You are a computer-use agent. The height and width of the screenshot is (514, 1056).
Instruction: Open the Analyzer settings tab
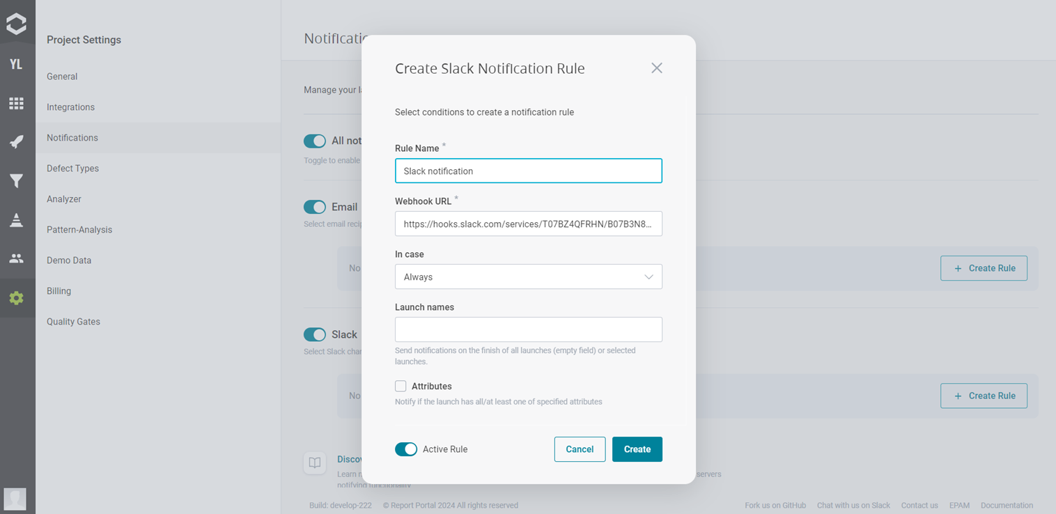point(64,199)
